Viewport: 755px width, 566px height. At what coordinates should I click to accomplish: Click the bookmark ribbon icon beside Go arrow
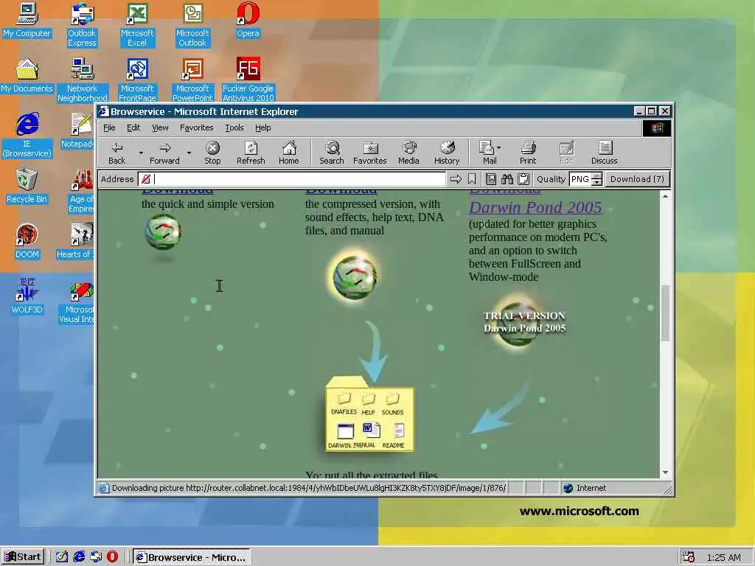472,179
